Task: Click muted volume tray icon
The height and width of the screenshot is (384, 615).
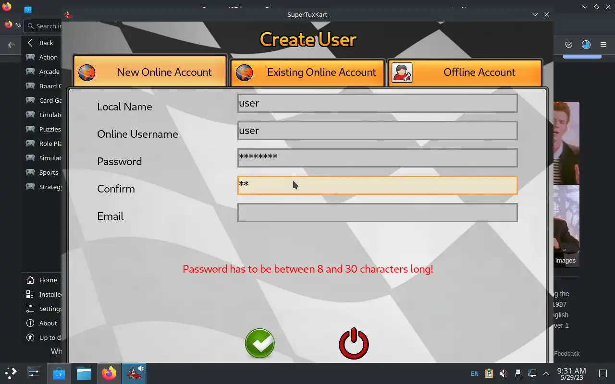Action: point(503,373)
